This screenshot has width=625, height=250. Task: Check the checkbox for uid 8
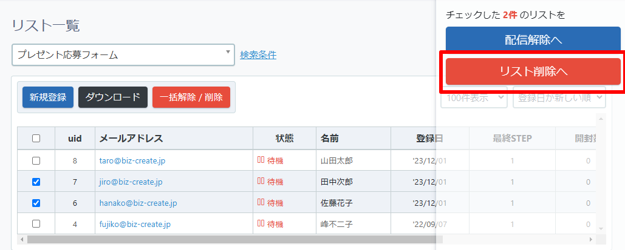tap(36, 160)
